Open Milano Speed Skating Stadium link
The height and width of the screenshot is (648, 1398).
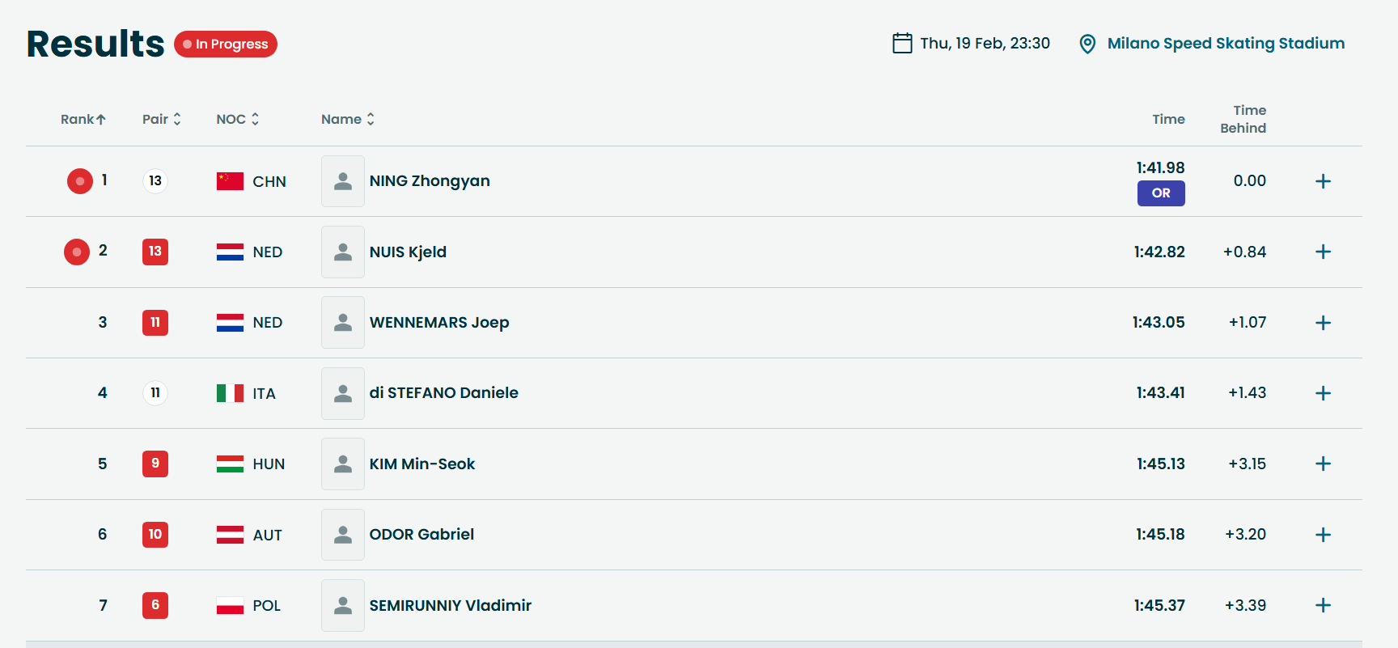click(1226, 44)
